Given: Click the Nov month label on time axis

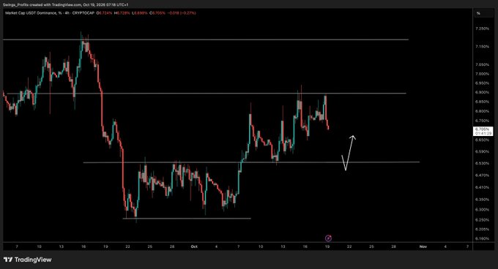Looking at the screenshot, I should [423, 246].
